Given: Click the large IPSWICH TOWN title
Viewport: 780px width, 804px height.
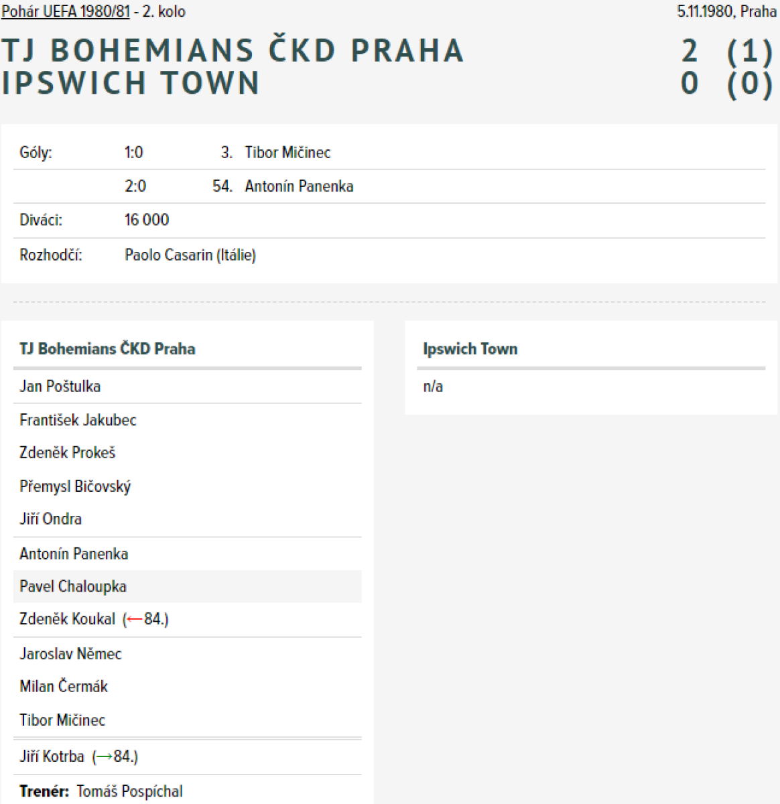Looking at the screenshot, I should pyautogui.click(x=131, y=84).
